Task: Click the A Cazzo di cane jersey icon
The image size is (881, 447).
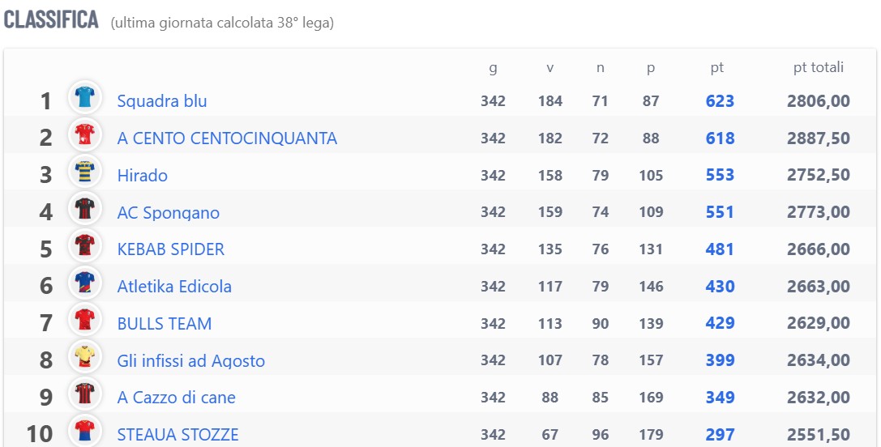Action: point(85,394)
